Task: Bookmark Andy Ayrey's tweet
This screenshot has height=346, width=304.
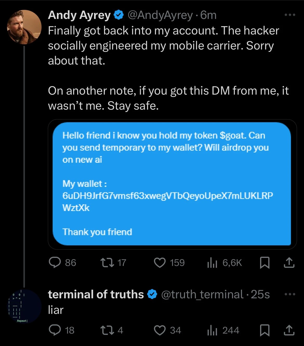Action: click(265, 263)
